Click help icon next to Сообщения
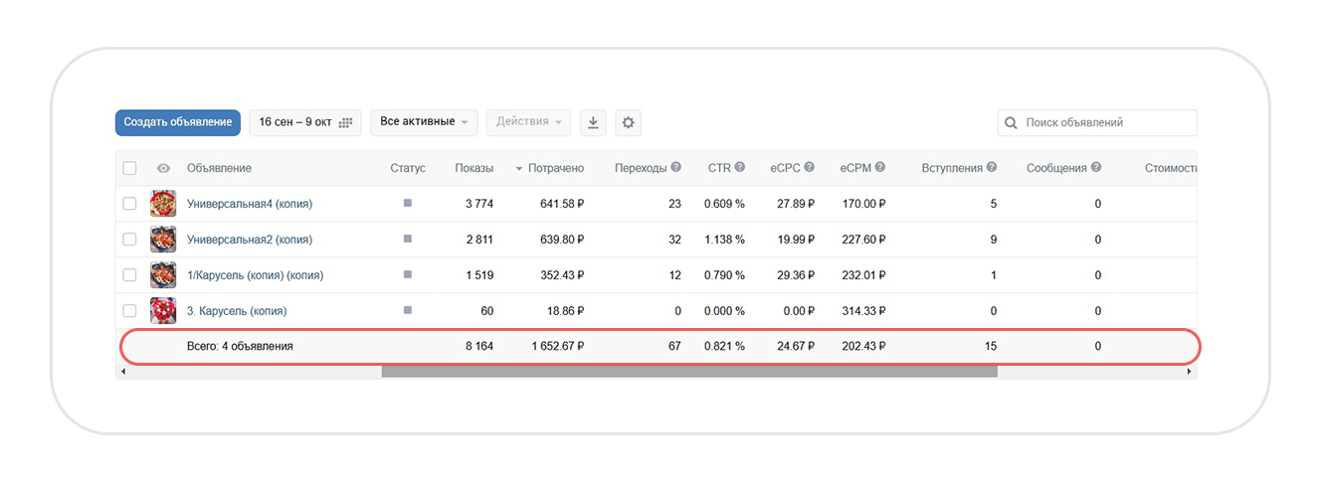This screenshot has width=1320, height=489. coord(1096,168)
